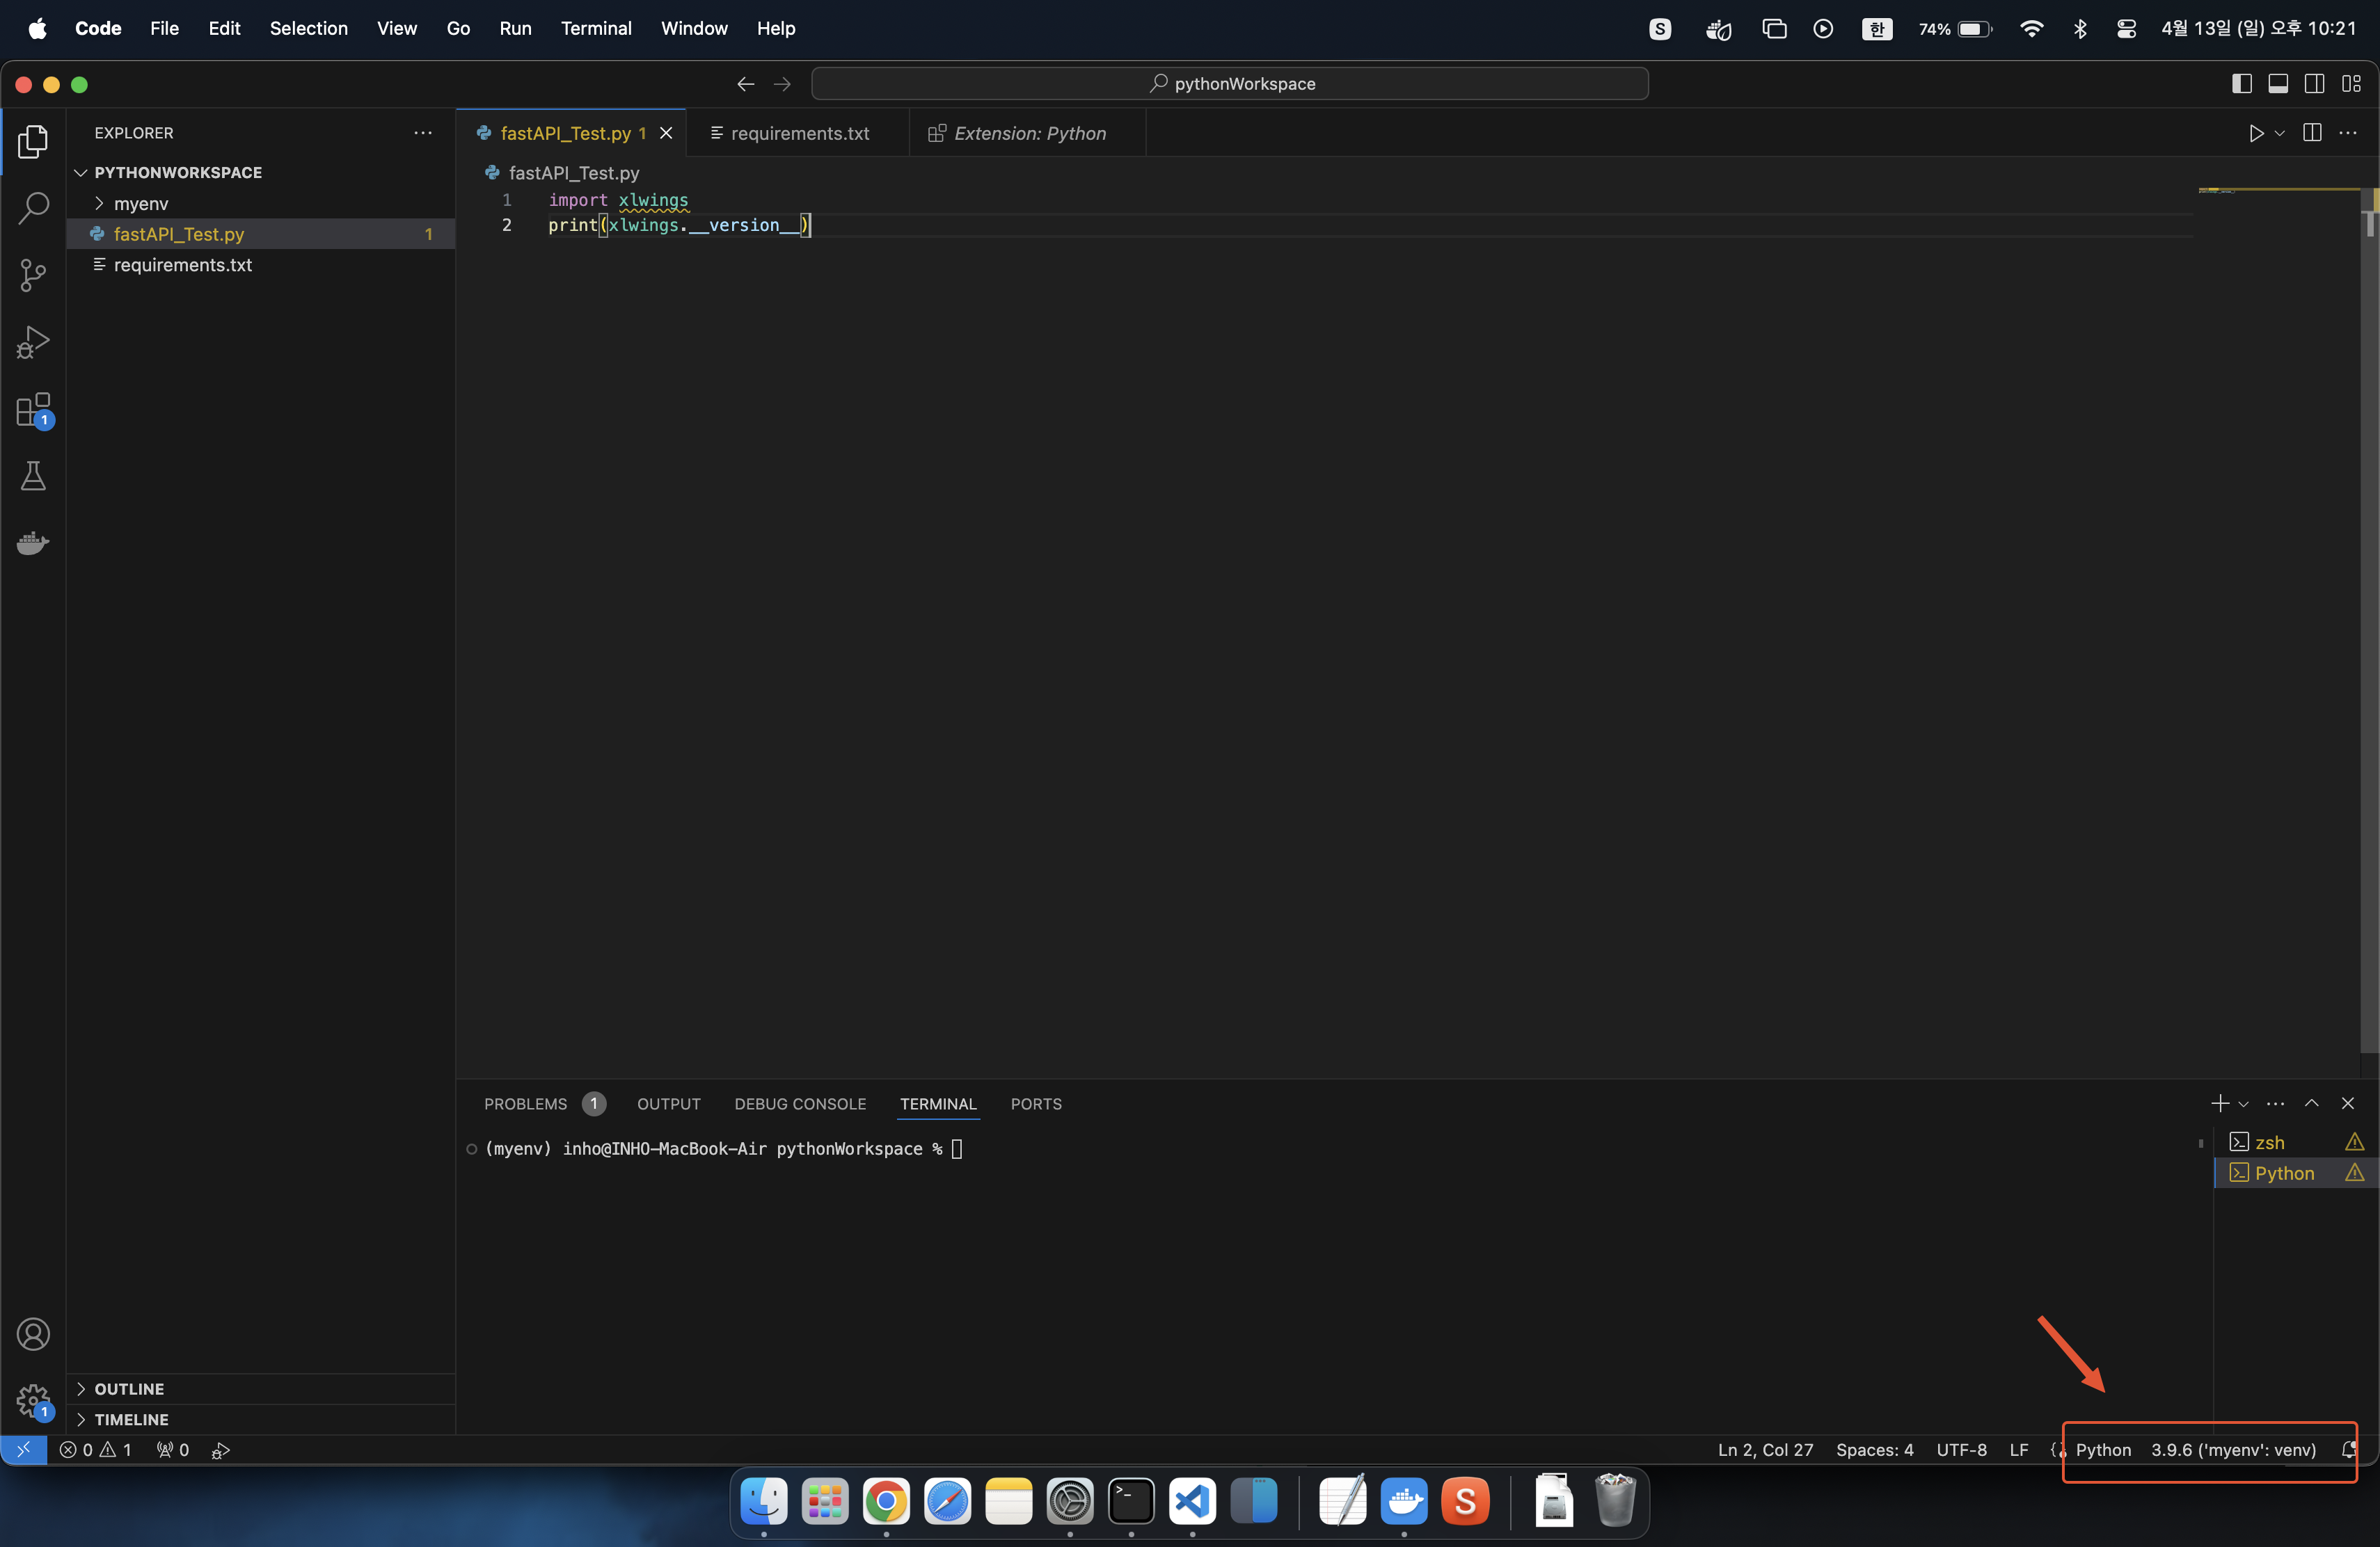Viewport: 2380px width, 1547px height.
Task: Open Source Control view
Action: point(33,275)
